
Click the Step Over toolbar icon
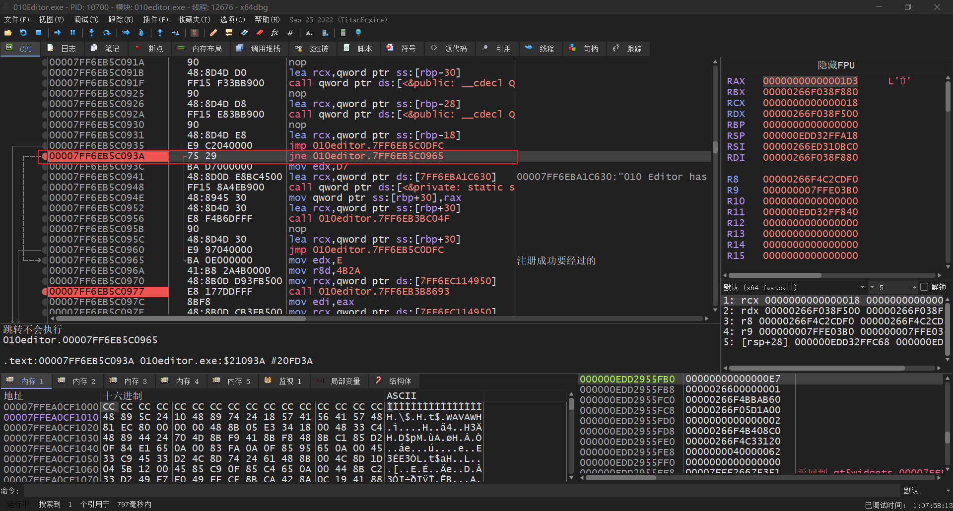point(106,33)
